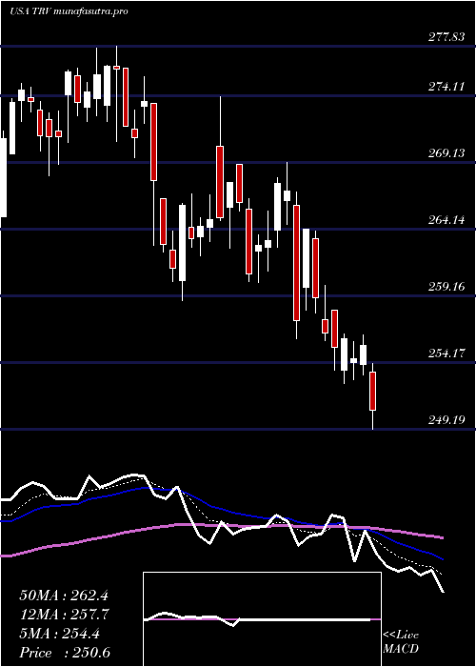Click the 249.19 price level label
This screenshot has height=667, width=476.
point(446,420)
